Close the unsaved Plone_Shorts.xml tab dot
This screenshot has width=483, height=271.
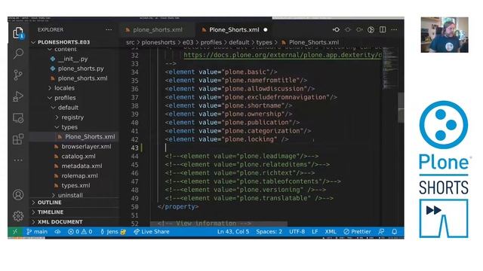266,30
